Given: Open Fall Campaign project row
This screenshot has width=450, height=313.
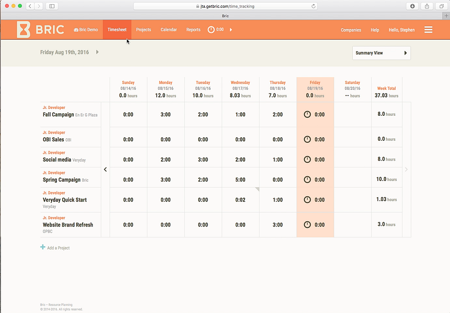Looking at the screenshot, I should 71,115.
